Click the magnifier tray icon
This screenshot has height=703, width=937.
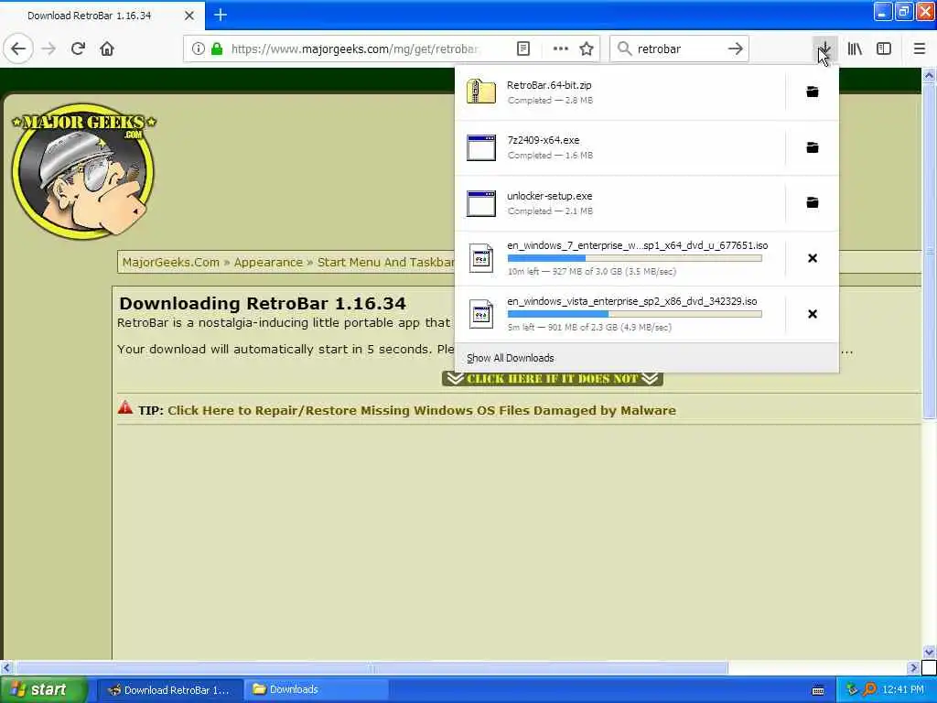click(869, 690)
